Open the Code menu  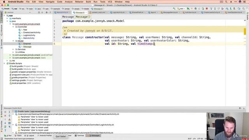tap(60, 2)
